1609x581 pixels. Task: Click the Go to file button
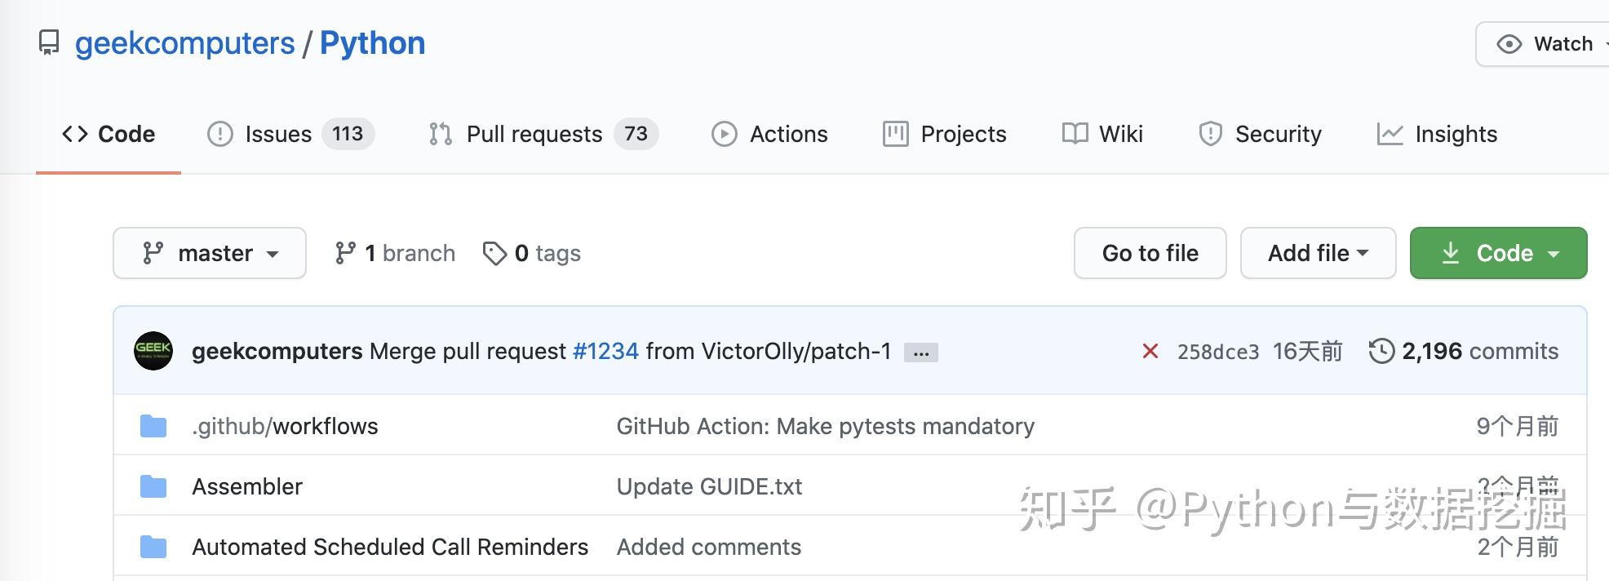1150,253
